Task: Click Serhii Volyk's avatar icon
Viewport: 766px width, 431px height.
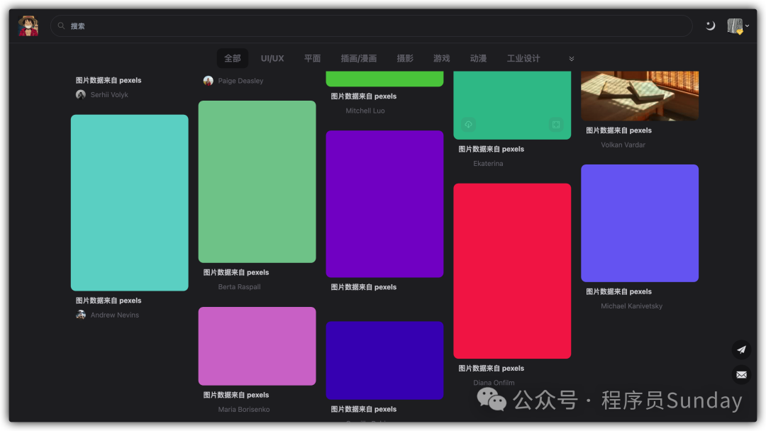Action: pyautogui.click(x=81, y=95)
